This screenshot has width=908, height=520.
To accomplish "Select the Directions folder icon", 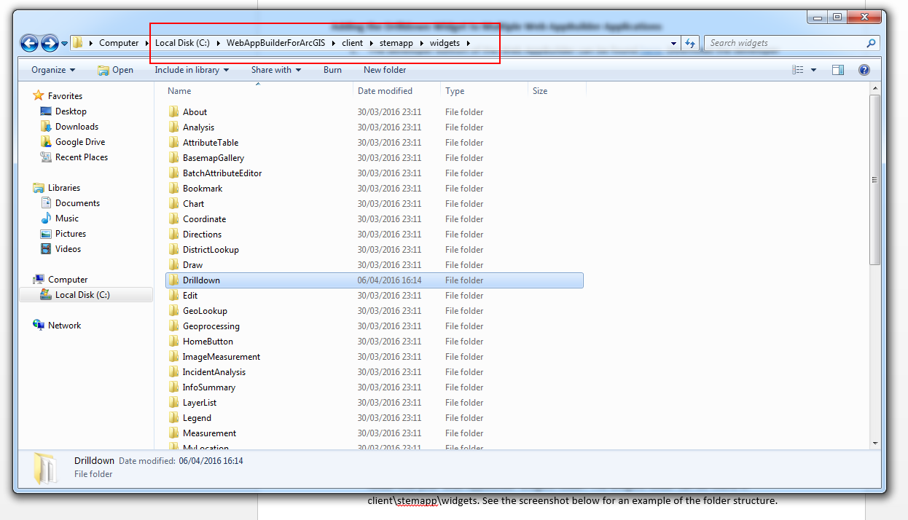I will click(173, 235).
